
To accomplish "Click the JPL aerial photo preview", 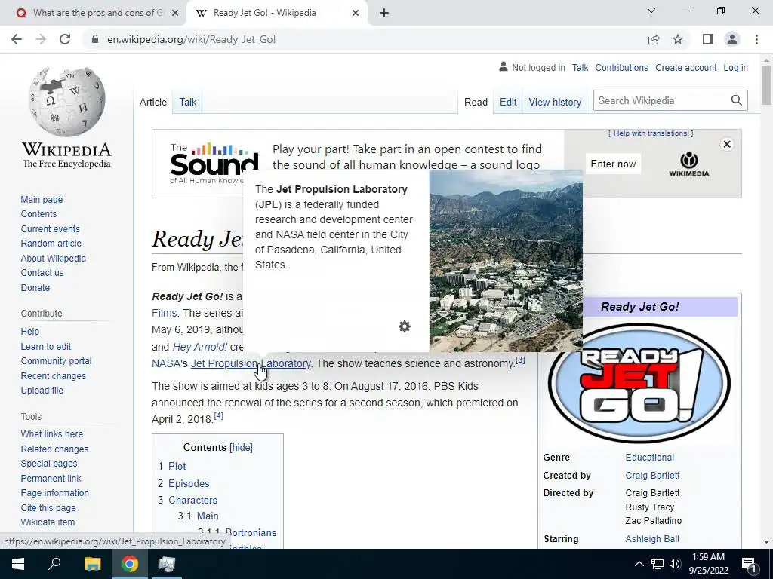I will [x=506, y=260].
